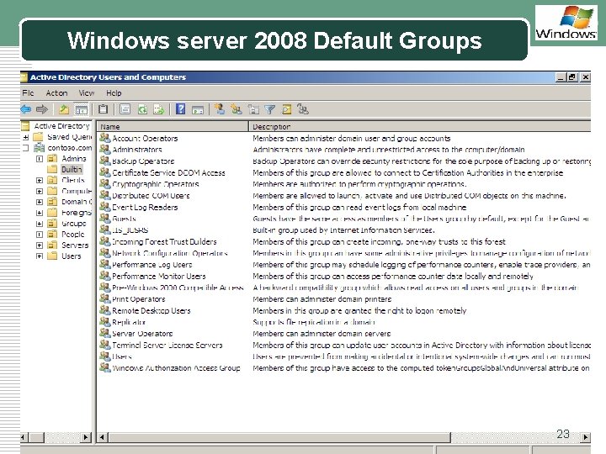Open Find objects toolbar icon
The image size is (606, 454).
[286, 109]
